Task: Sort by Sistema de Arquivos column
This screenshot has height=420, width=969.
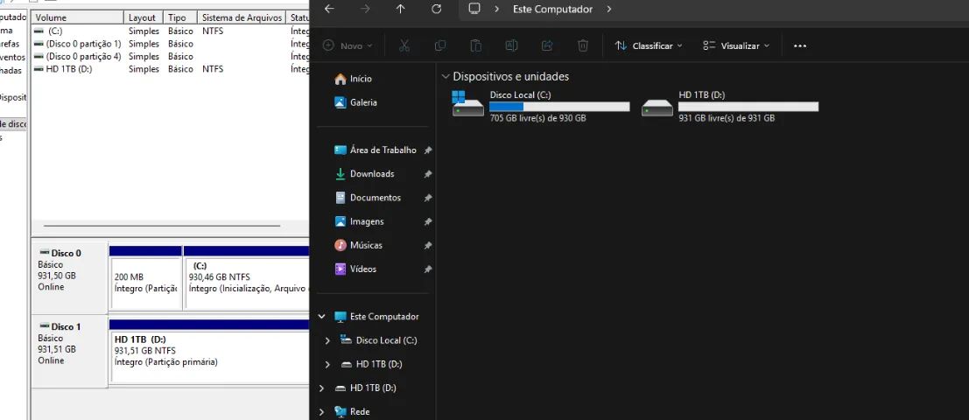Action: [x=242, y=17]
